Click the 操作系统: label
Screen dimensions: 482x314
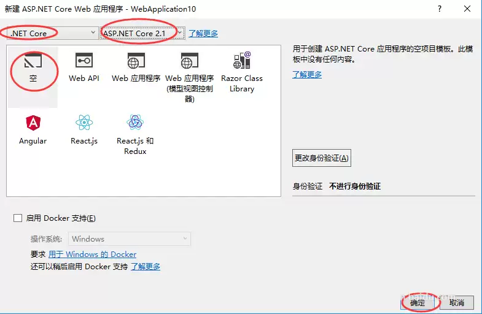coord(46,239)
